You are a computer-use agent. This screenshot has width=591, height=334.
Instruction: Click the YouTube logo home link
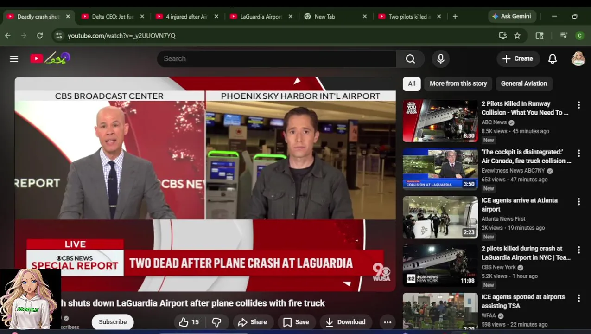tap(50, 58)
